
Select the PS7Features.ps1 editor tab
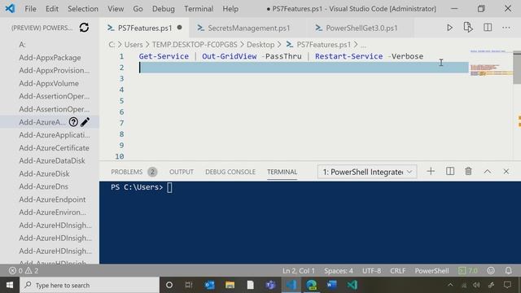click(x=145, y=28)
